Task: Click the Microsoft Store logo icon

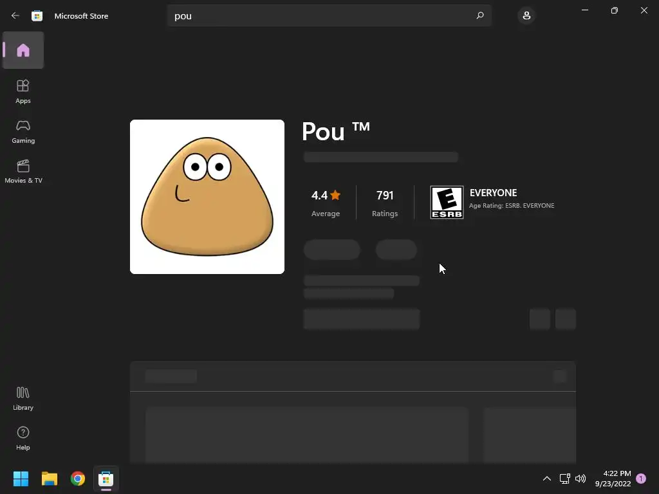Action: tap(37, 15)
